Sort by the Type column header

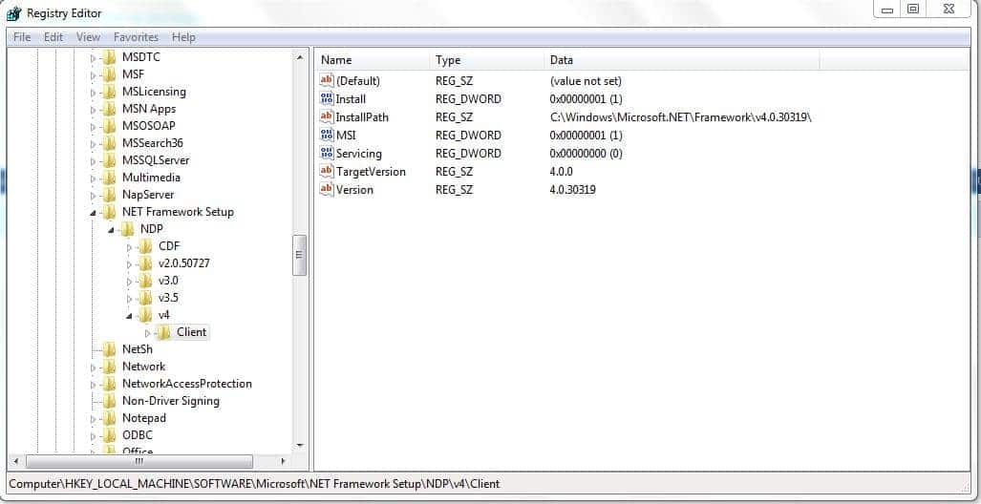tap(487, 61)
